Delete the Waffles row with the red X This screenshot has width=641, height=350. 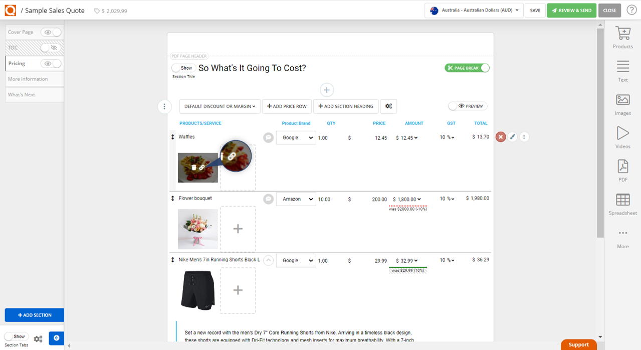(500, 136)
